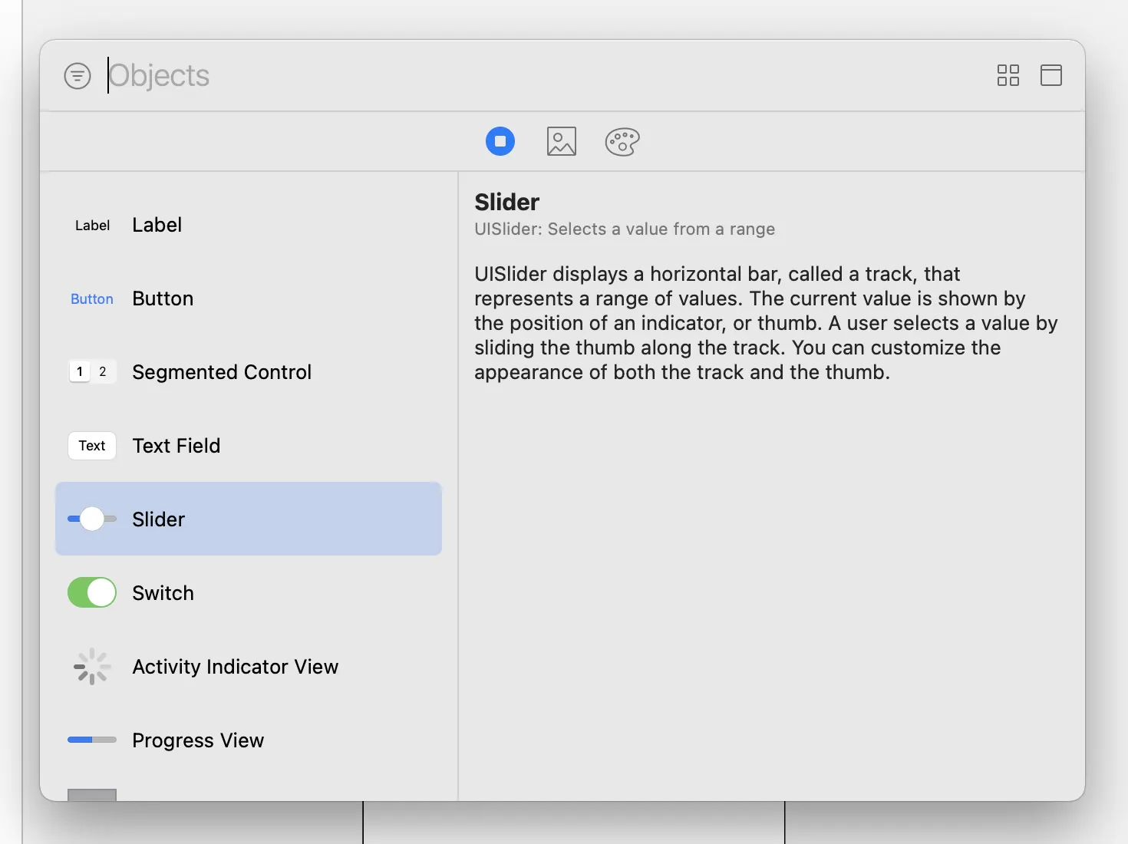Viewport: 1128px width, 844px height.
Task: Select the Objects library tab icon
Action: pyautogui.click(x=500, y=141)
